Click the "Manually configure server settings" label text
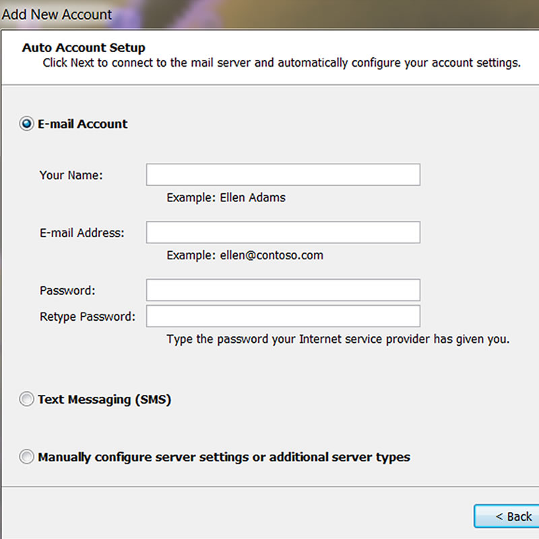This screenshot has width=539, height=539. tap(224, 457)
